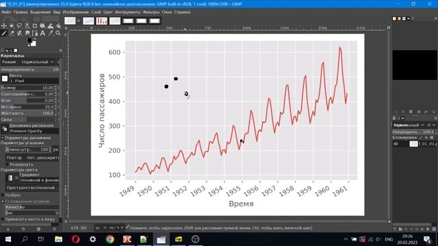The image size is (438, 246).
Task: Switch to the first image thumbnail tab
Action: click(70, 21)
